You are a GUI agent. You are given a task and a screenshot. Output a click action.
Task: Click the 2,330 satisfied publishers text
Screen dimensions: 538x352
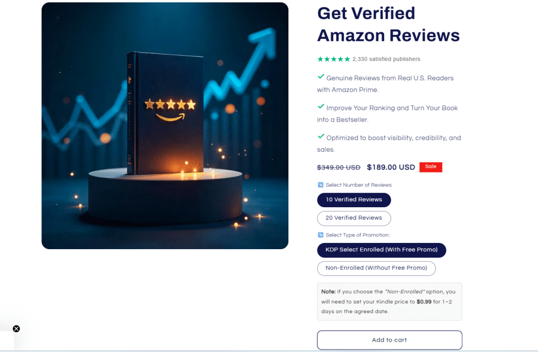coord(386,59)
